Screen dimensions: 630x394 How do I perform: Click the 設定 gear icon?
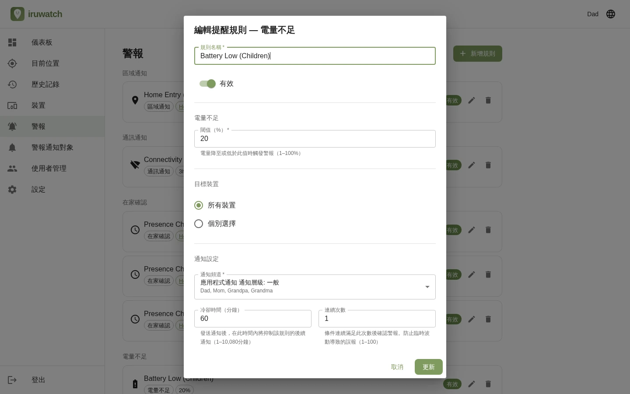pyautogui.click(x=12, y=190)
